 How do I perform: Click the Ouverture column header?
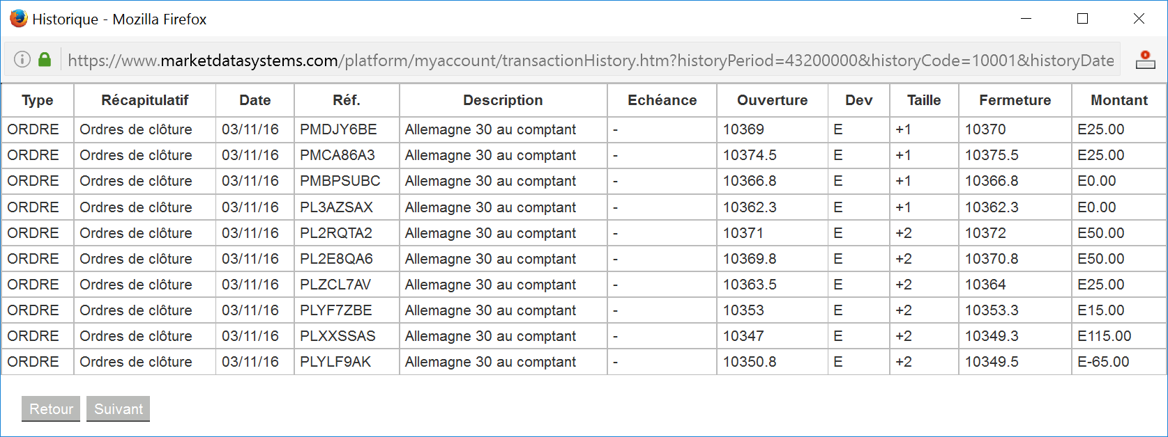tap(772, 100)
